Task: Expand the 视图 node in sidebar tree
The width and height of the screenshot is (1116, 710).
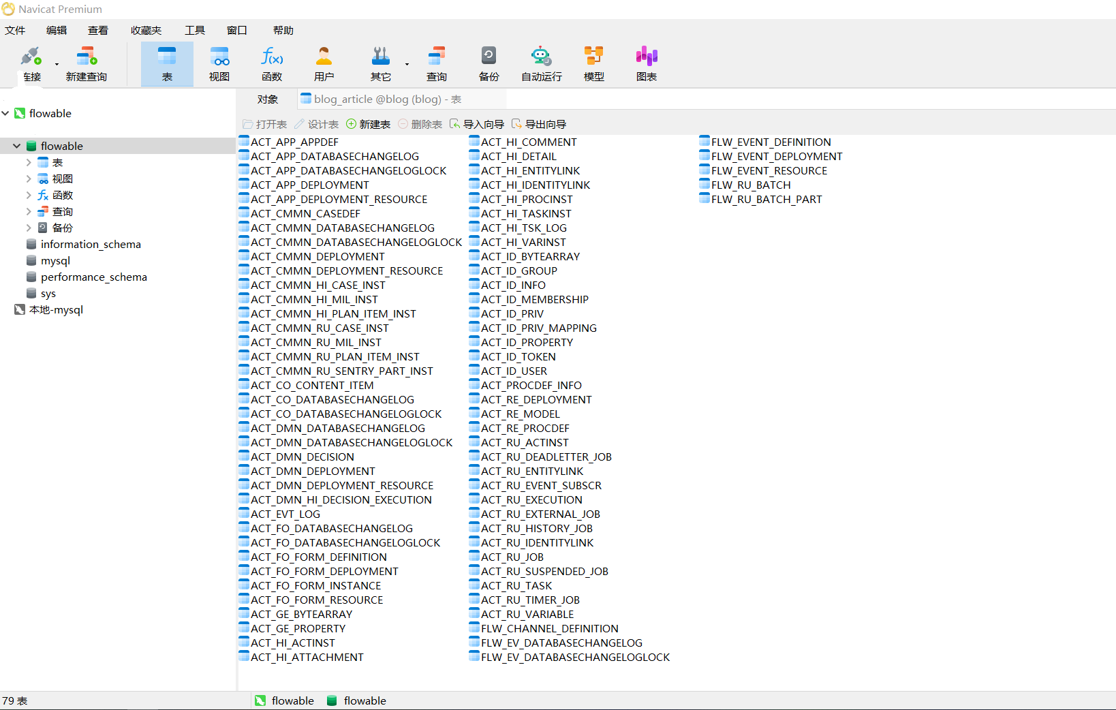Action: (x=29, y=179)
